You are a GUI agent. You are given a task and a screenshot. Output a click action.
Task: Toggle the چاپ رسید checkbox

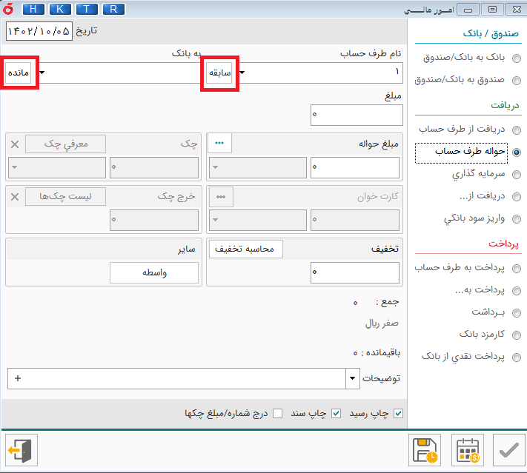point(399,413)
